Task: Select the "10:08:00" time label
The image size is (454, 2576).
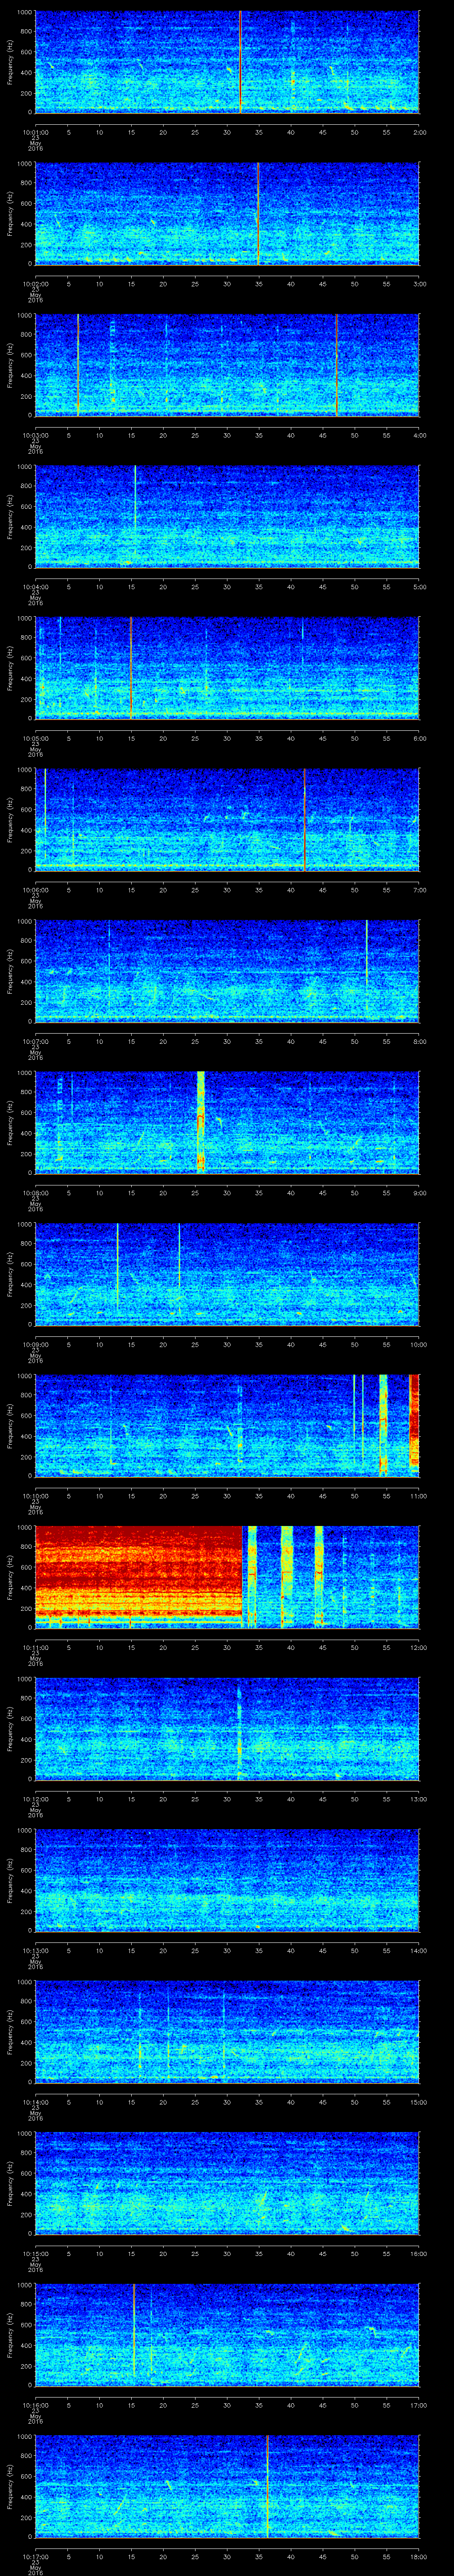Action: click(36, 1193)
